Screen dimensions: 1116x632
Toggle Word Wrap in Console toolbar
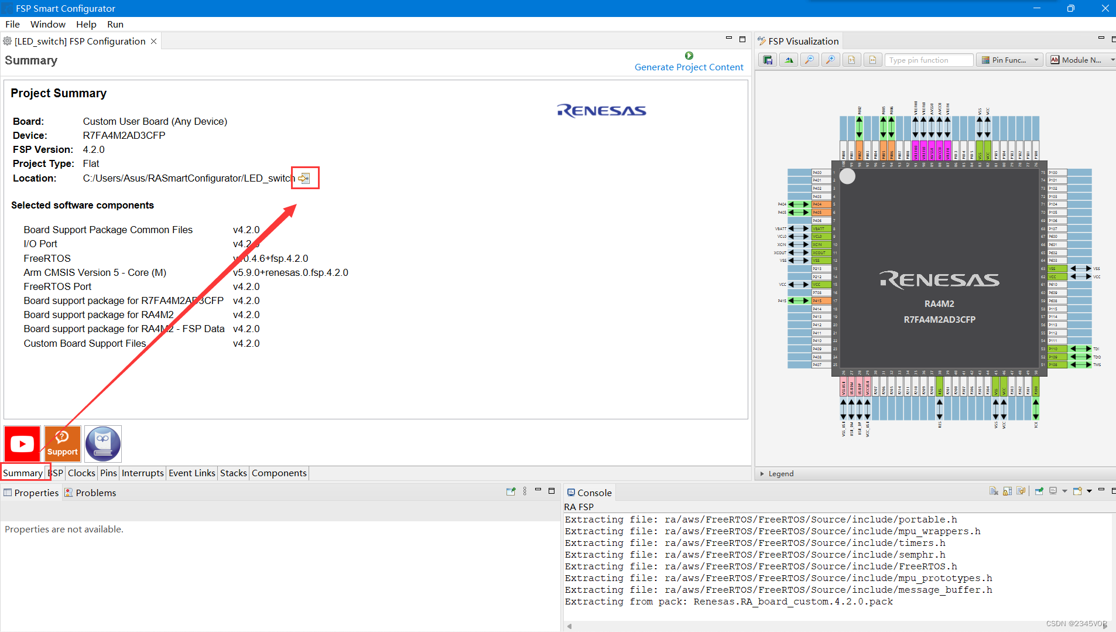(1022, 491)
